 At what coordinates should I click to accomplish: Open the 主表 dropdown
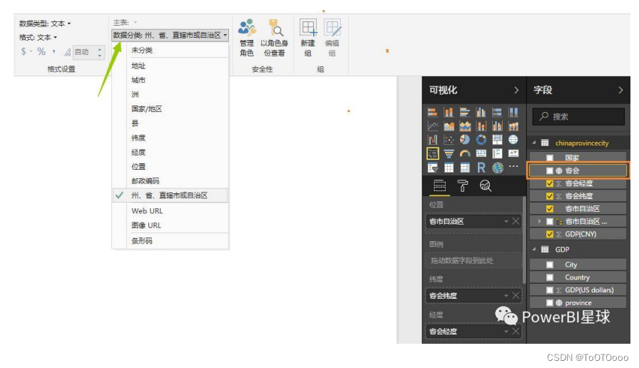pos(125,22)
